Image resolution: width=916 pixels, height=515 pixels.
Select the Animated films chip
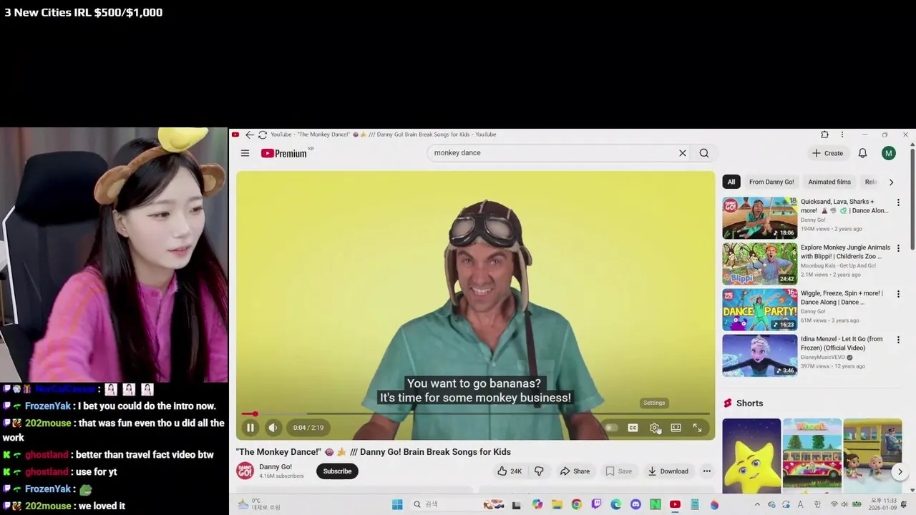(829, 182)
